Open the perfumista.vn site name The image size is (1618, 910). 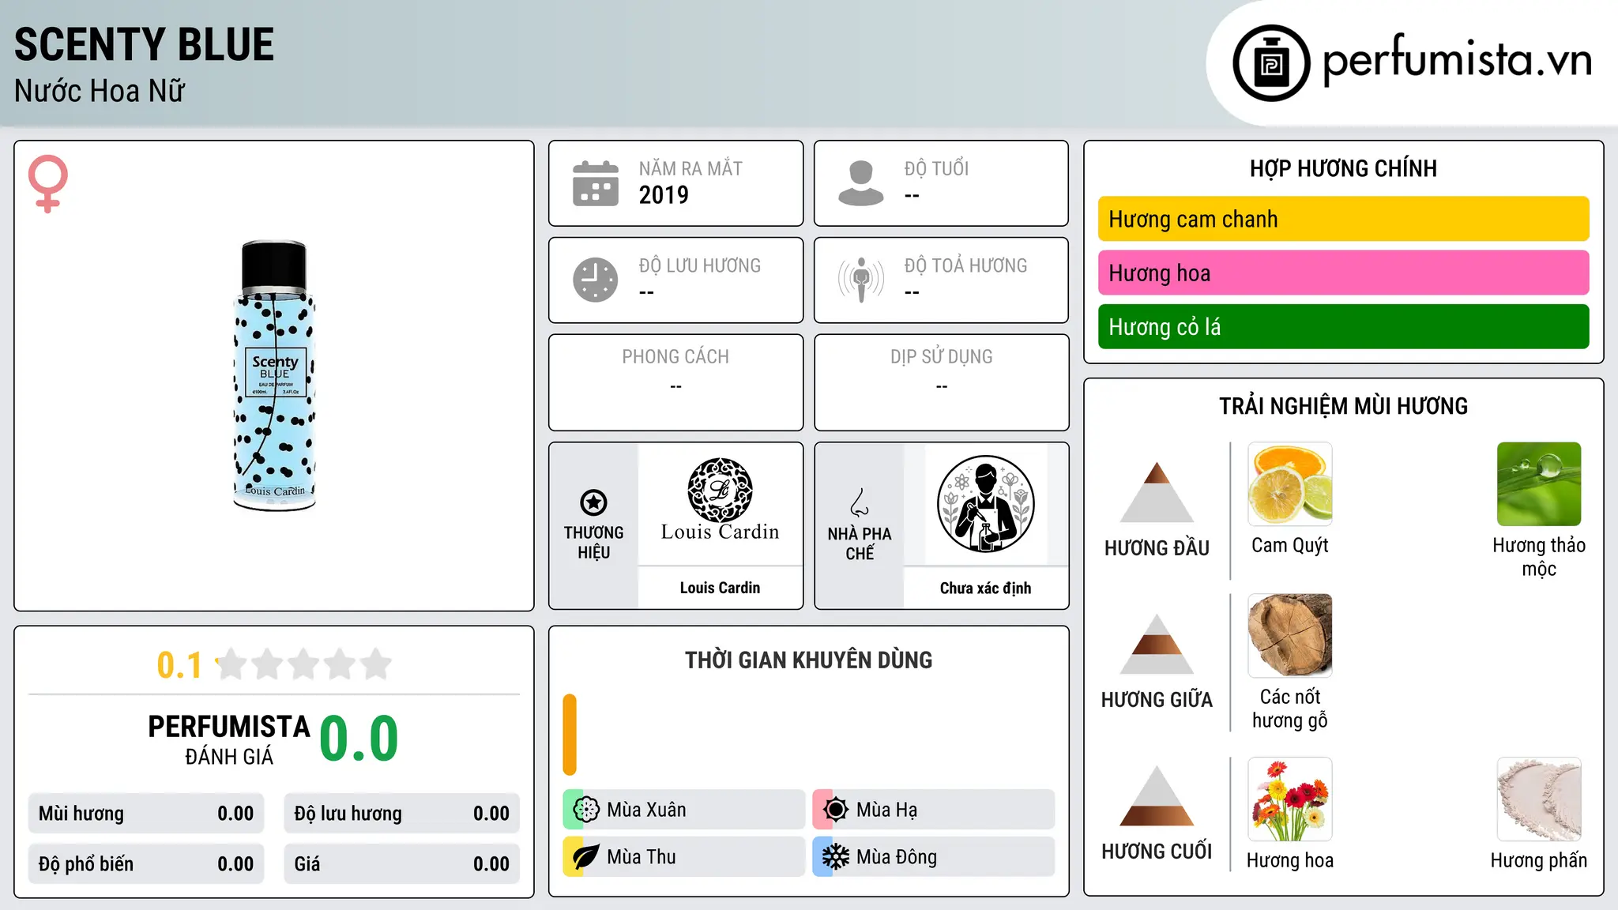coord(1458,60)
